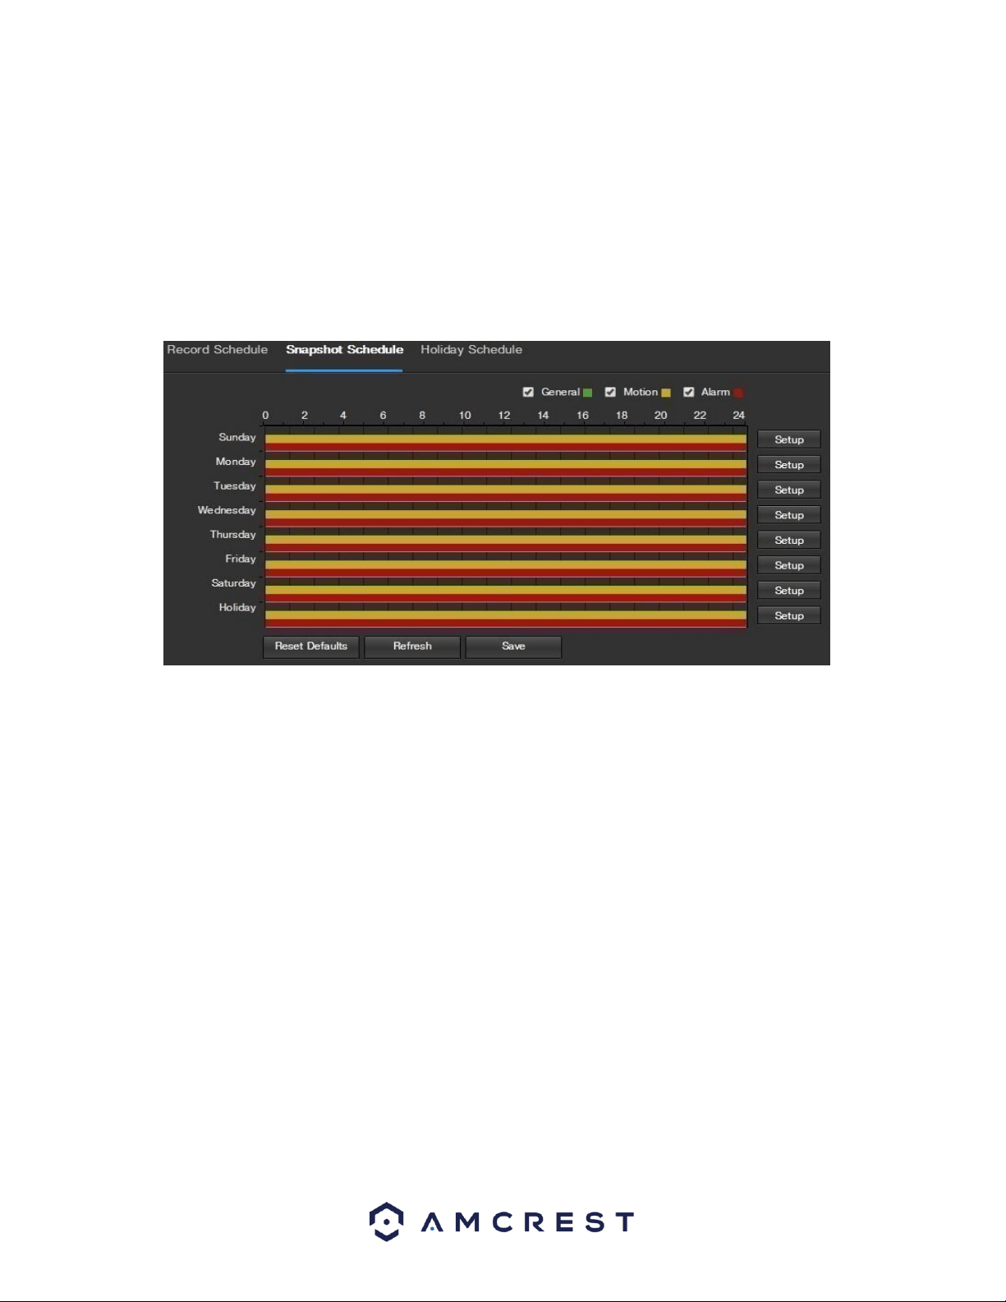Click the hour 24 label on timeline

point(739,416)
